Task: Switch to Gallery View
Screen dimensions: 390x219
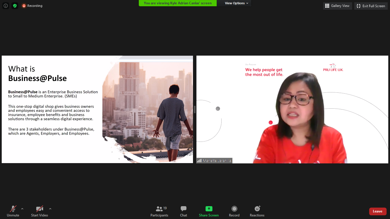Action: pos(337,6)
